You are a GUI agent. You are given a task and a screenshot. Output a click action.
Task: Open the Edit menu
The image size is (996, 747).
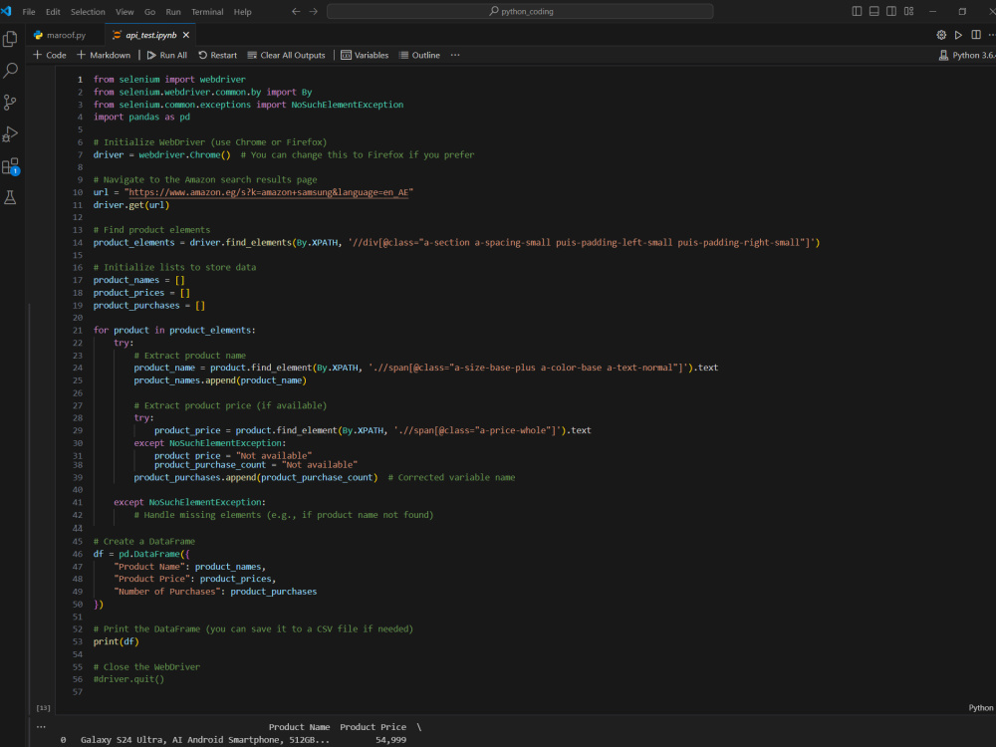tap(53, 11)
